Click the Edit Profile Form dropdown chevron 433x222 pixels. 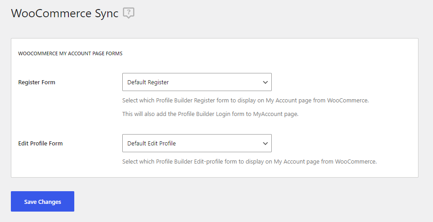265,143
